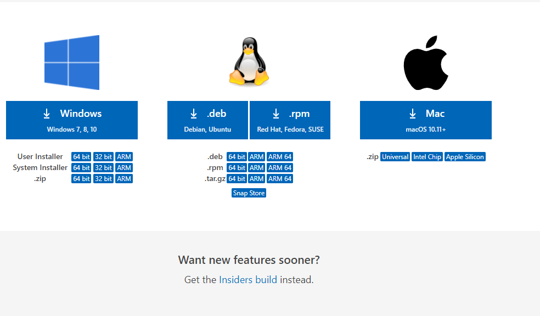Click the '.zip' label under Mac
The image size is (540, 316).
coord(373,156)
